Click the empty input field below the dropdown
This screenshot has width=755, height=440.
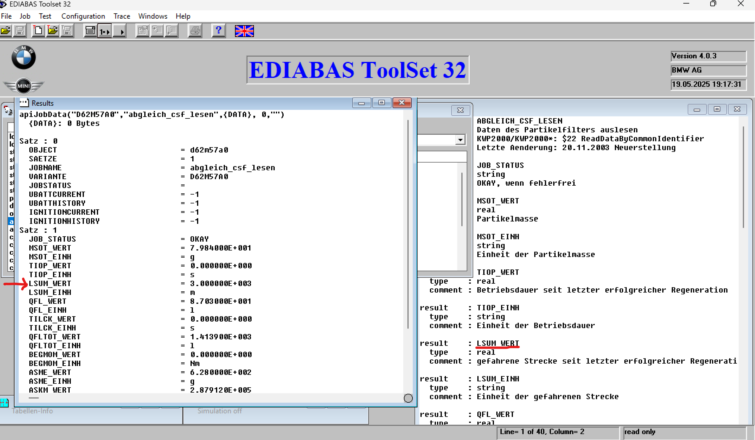442,157
